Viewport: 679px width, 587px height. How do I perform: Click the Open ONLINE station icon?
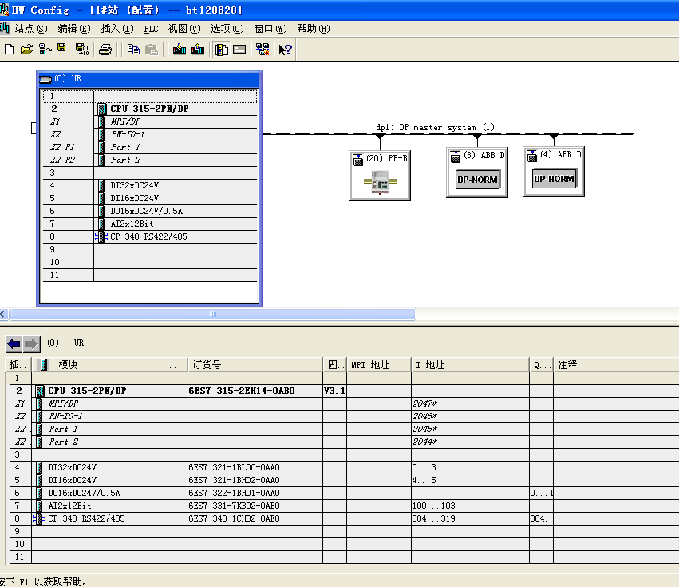tap(45, 50)
